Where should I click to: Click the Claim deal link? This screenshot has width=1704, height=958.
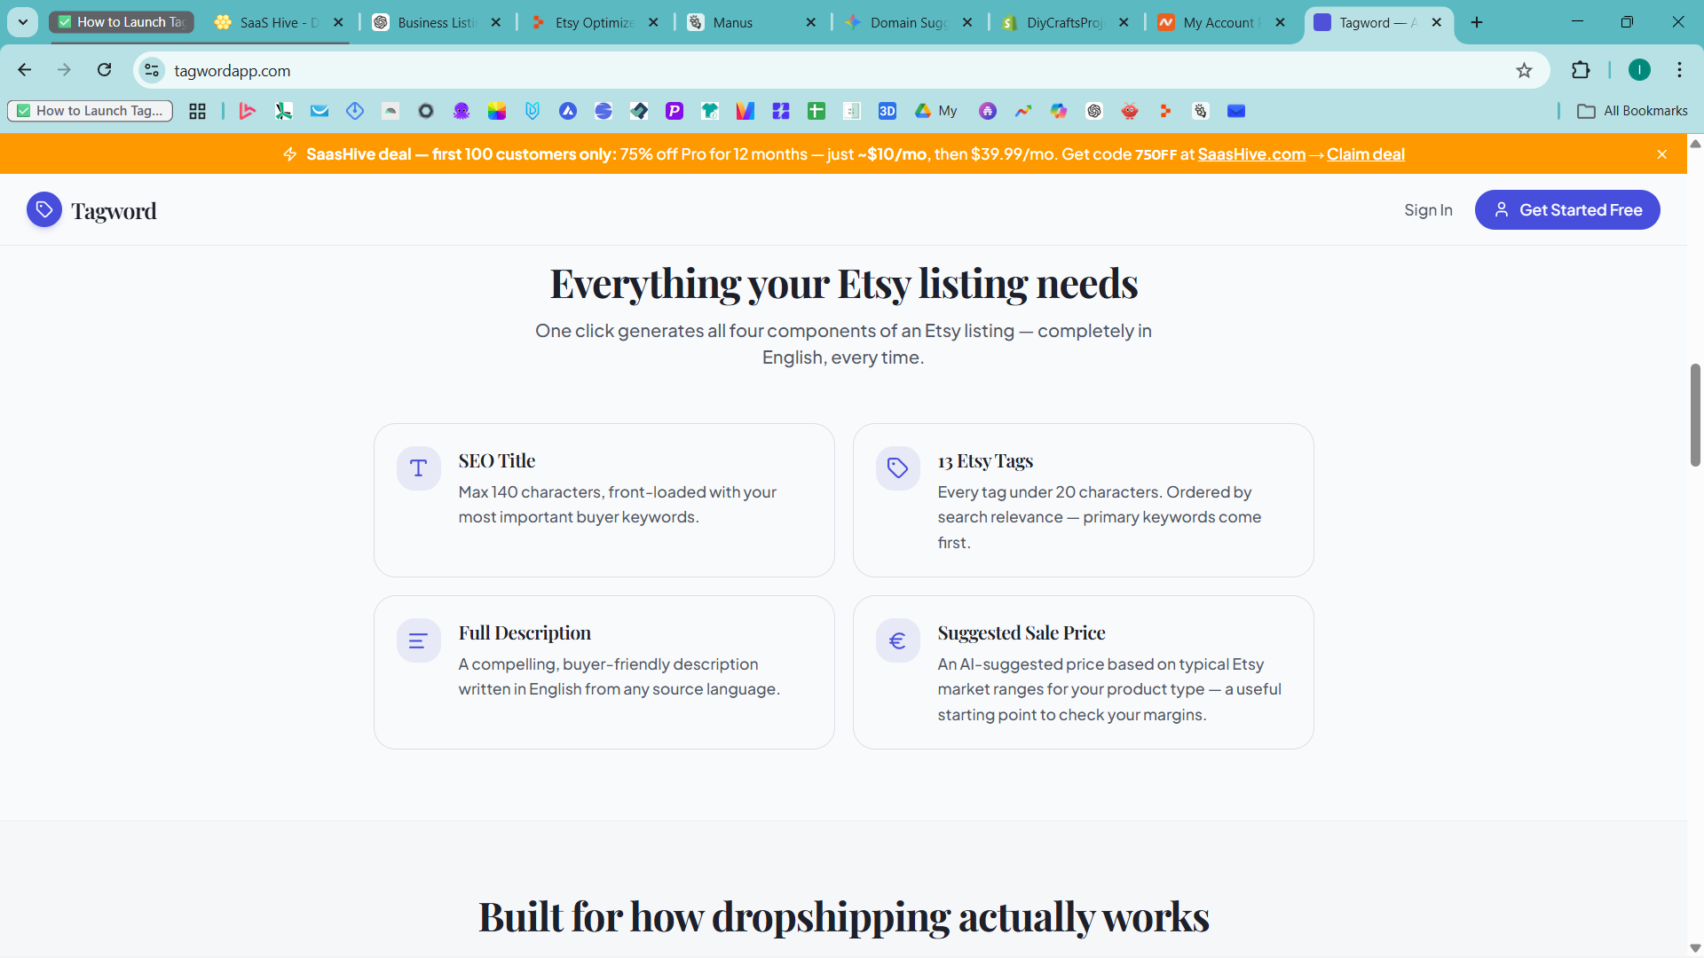[1366, 154]
